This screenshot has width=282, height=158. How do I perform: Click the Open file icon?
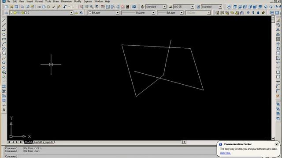[x=11, y=7]
